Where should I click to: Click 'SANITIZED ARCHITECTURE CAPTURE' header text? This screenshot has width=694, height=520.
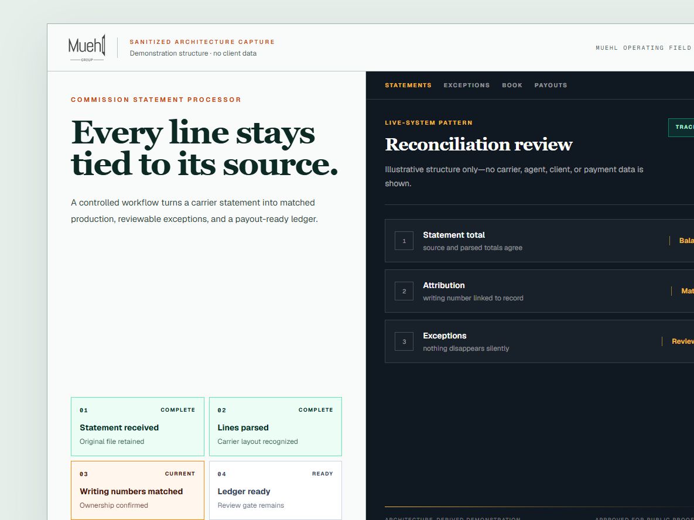click(x=202, y=42)
